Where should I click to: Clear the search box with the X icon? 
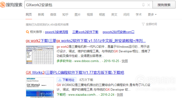pyautogui.click(x=149, y=5)
